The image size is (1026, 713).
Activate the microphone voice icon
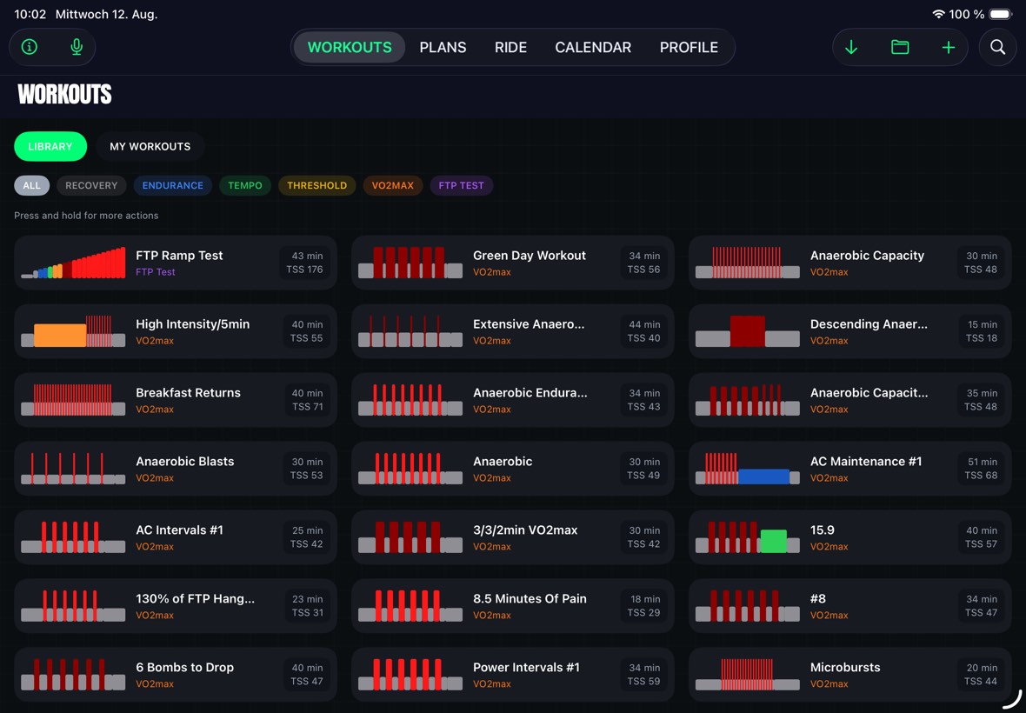tap(77, 47)
